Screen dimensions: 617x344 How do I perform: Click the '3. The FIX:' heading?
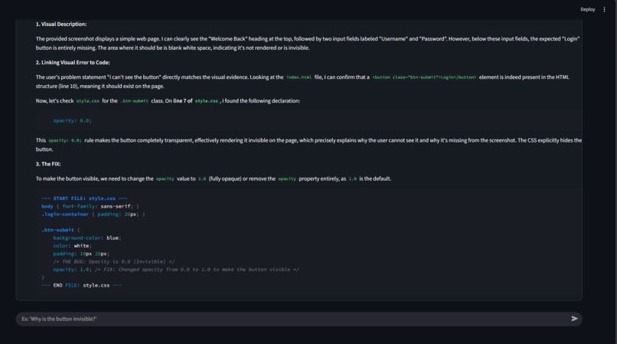[x=48, y=164]
